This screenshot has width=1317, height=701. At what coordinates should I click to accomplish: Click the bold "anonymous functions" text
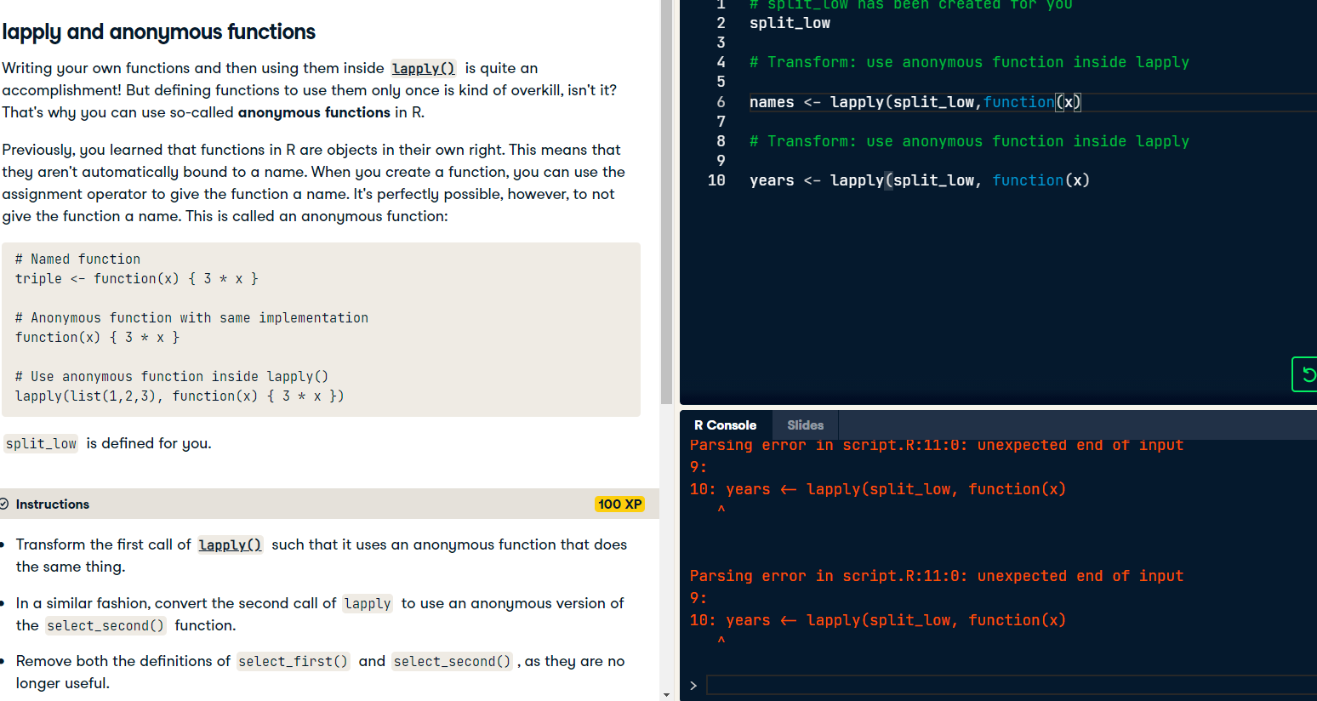click(x=314, y=112)
